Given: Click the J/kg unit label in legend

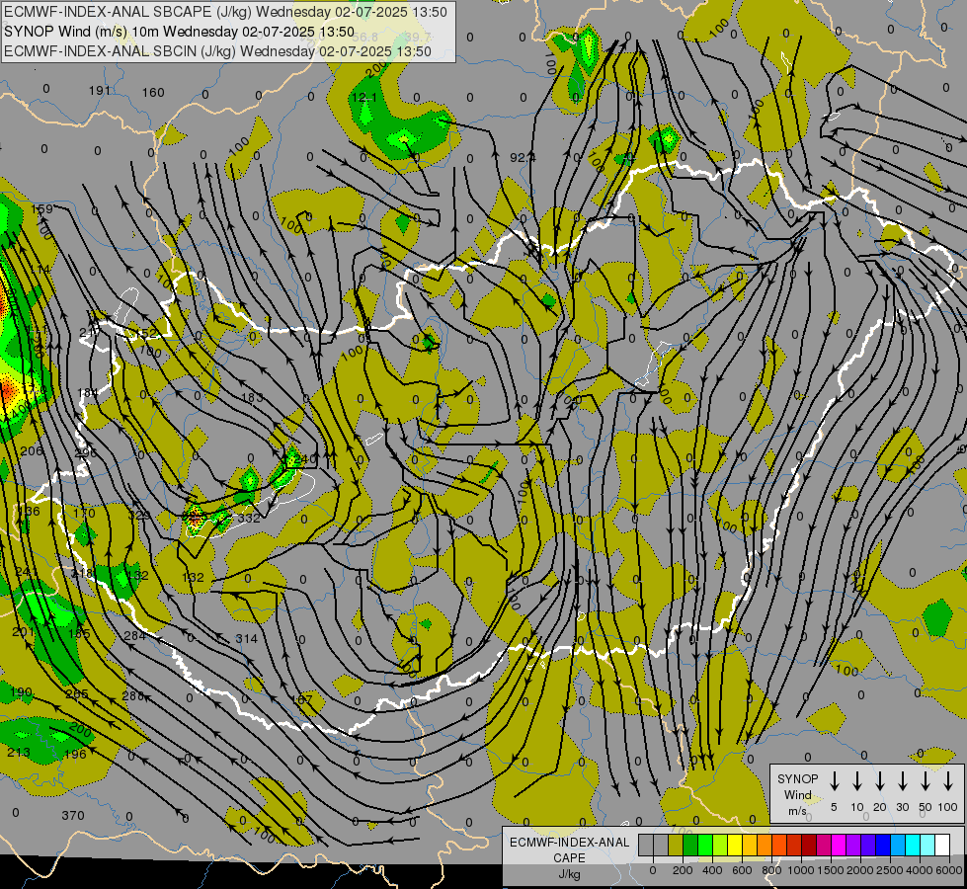Looking at the screenshot, I should tap(569, 874).
